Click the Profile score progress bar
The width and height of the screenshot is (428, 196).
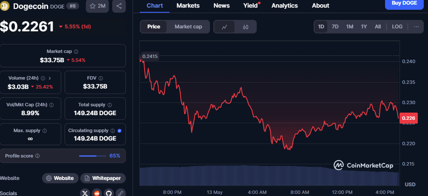click(93, 156)
